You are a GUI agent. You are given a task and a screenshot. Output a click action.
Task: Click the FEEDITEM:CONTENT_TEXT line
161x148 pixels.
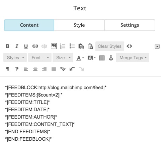(x=40, y=124)
